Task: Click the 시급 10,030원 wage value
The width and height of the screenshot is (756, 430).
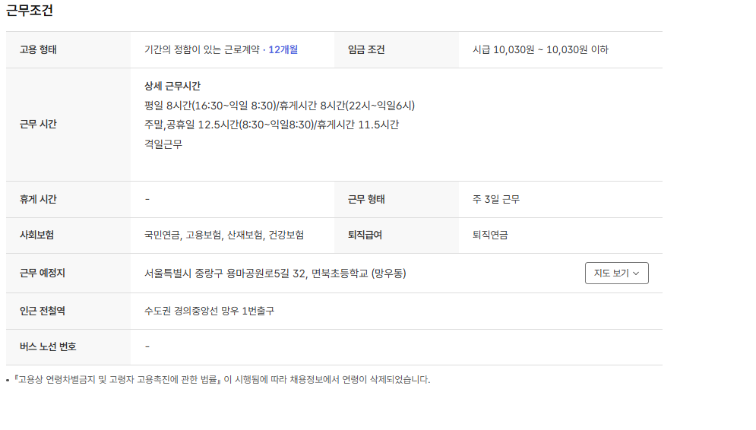Action: pos(540,50)
